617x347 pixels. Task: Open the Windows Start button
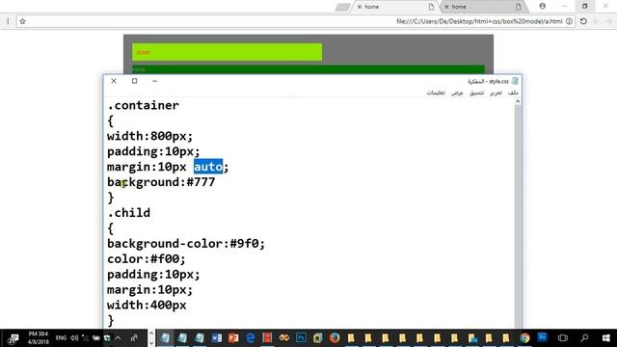click(x=605, y=338)
